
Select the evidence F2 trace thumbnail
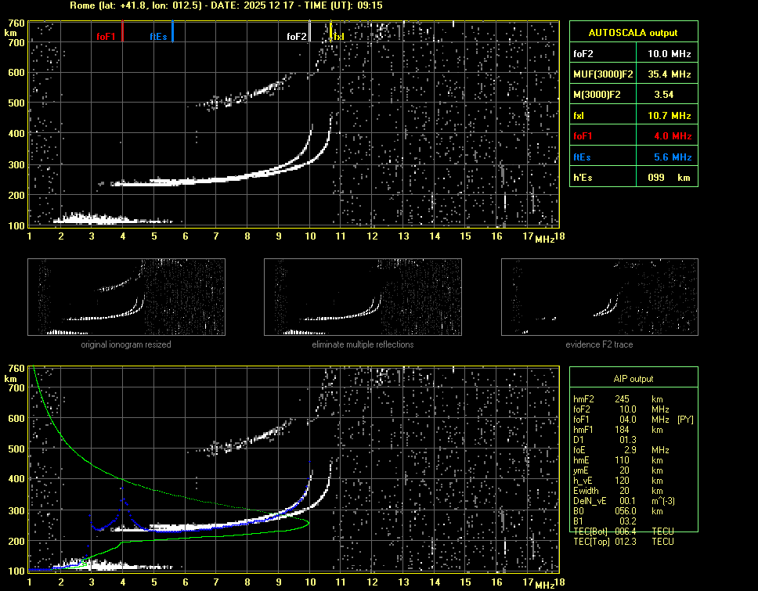click(x=599, y=297)
